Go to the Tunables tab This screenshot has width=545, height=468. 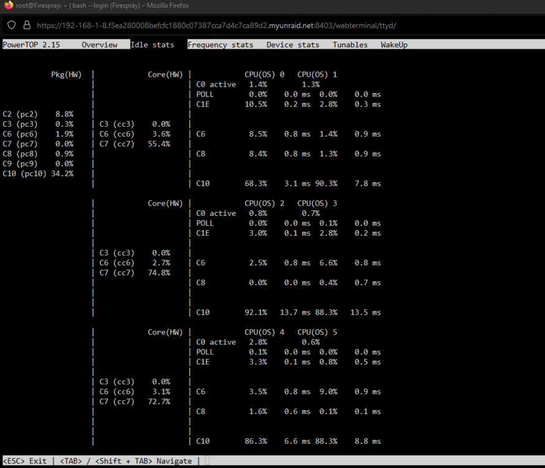tap(350, 44)
